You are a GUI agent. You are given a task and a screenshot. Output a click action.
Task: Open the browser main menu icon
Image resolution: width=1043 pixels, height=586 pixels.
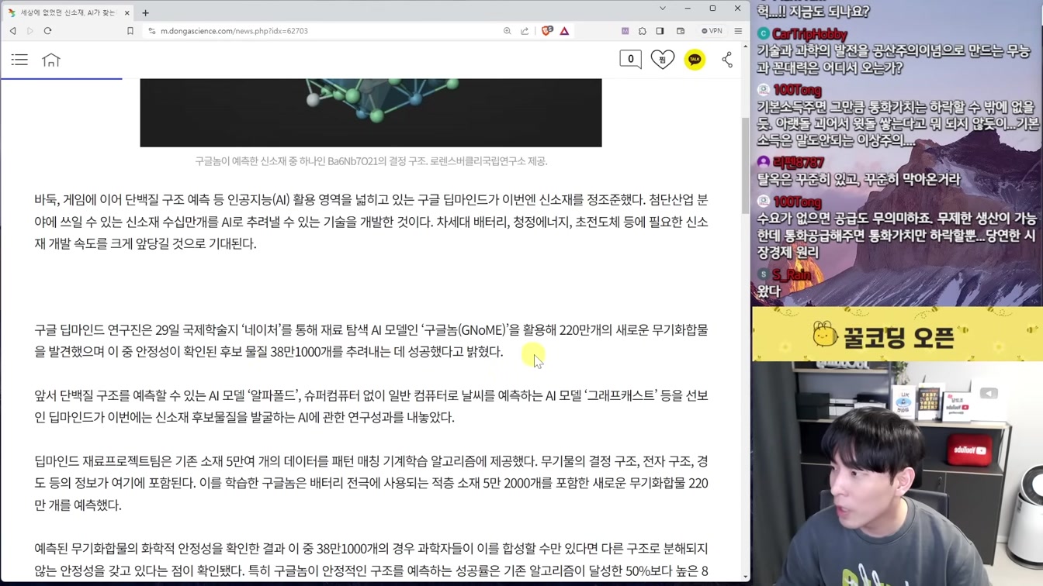738,31
